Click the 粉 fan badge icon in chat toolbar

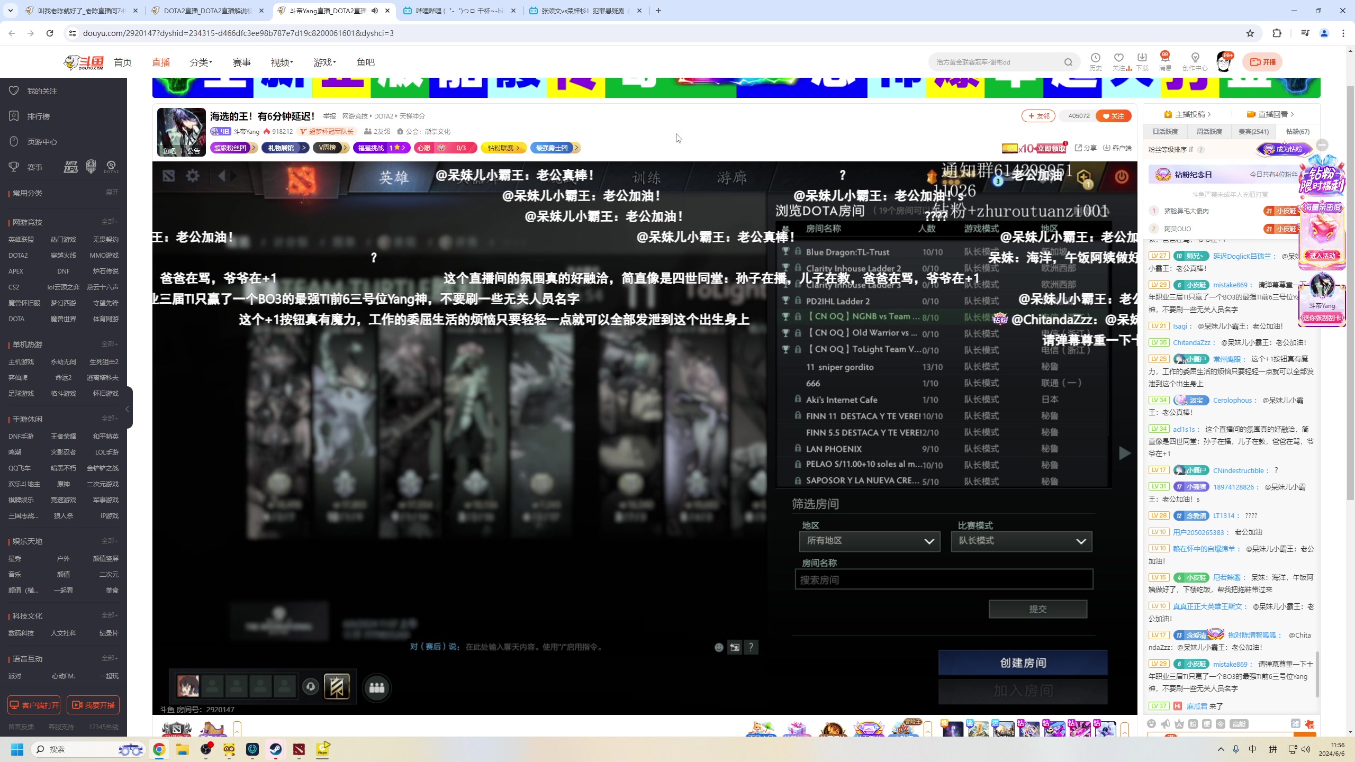click(x=1193, y=723)
